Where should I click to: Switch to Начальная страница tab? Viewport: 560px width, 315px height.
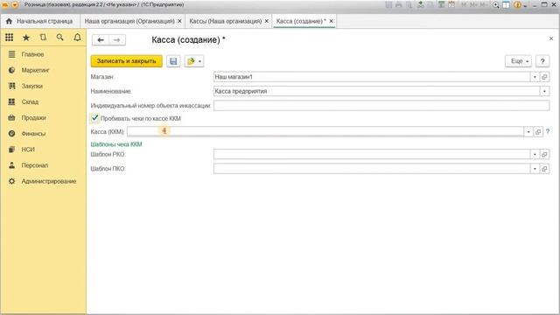[39, 21]
